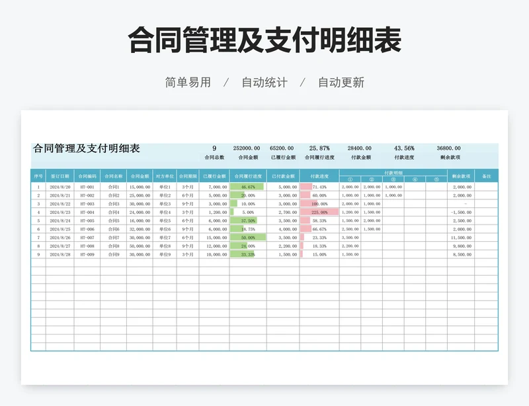This screenshot has width=529, height=406.
Task: Select the 签订日期 column header
Action: click(60, 177)
